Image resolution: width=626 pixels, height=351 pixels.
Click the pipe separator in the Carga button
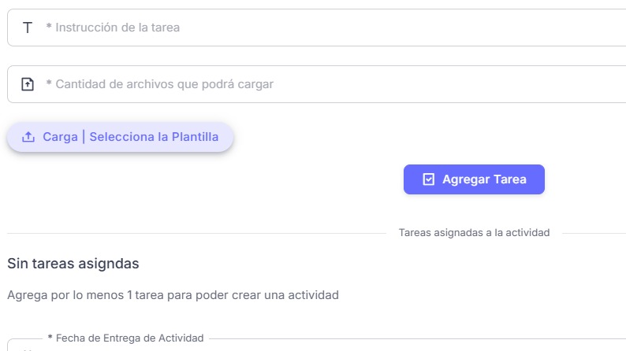(84, 137)
